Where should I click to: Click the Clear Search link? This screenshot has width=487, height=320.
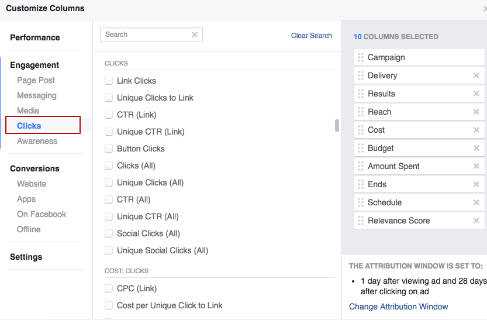tap(311, 36)
